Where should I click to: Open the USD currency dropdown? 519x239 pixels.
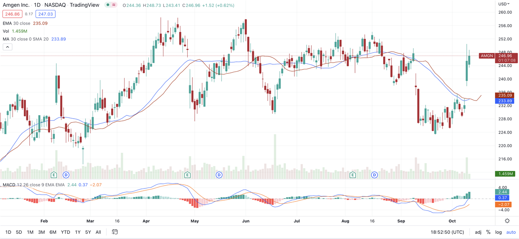click(x=503, y=4)
